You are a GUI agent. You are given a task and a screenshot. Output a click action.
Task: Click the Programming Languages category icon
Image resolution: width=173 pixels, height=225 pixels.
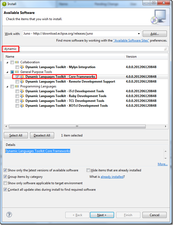tap(17, 86)
